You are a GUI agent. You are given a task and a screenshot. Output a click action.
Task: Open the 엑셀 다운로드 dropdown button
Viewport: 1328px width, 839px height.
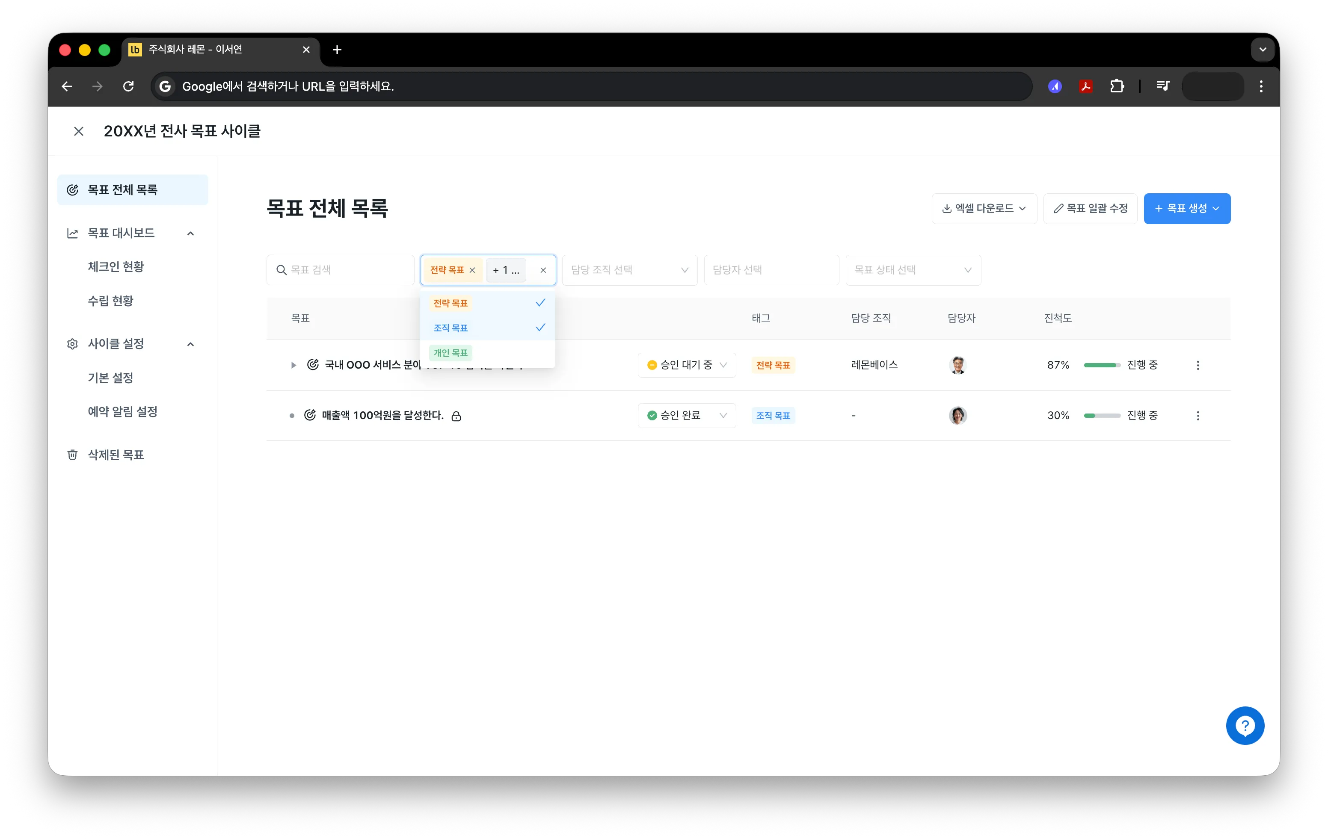click(x=984, y=208)
